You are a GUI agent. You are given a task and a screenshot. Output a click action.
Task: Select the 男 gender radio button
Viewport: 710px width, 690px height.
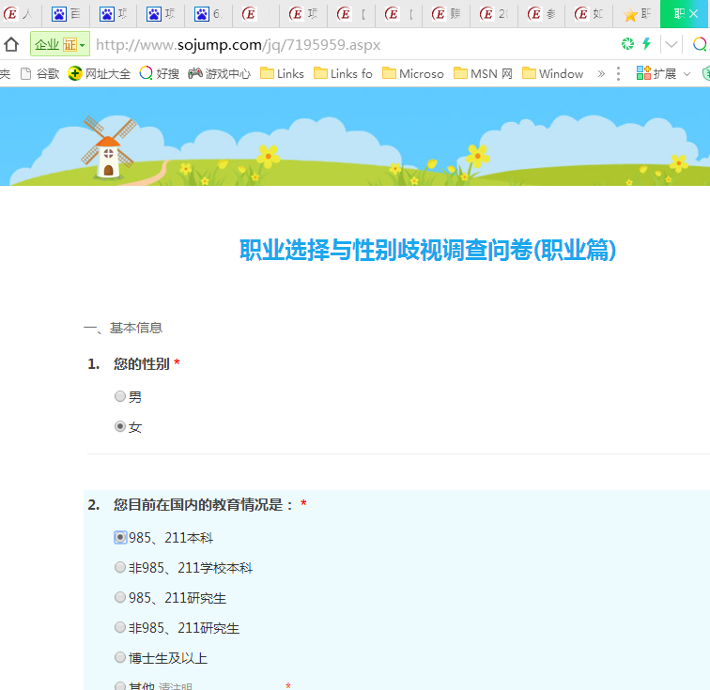(120, 396)
